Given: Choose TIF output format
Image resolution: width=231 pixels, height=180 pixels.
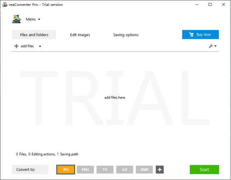Looking at the screenshot, I should [105, 170].
